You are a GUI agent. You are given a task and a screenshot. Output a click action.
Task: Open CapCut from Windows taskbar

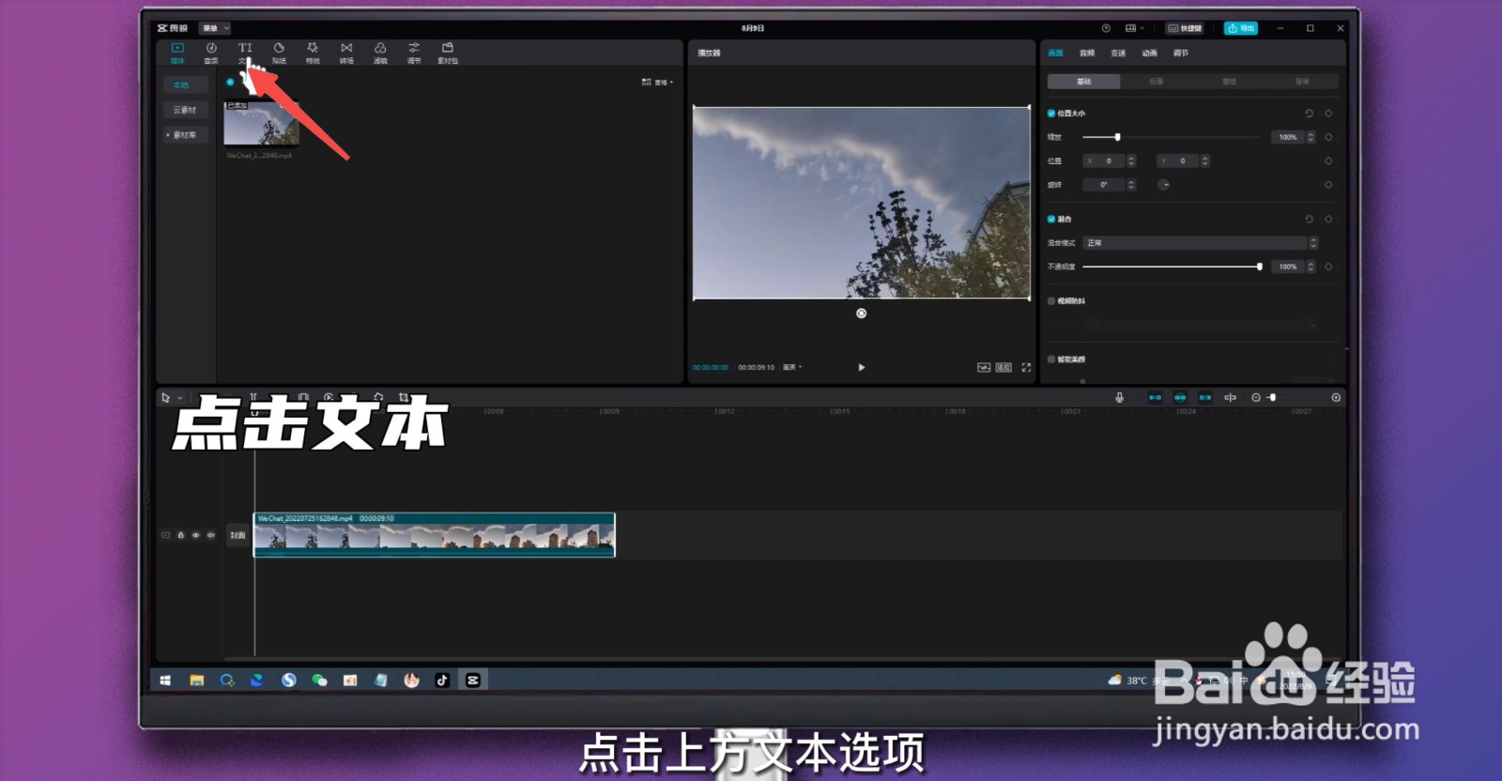tap(473, 680)
